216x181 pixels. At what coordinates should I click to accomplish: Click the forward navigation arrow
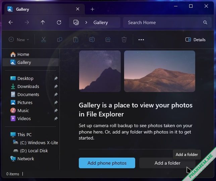(27, 22)
